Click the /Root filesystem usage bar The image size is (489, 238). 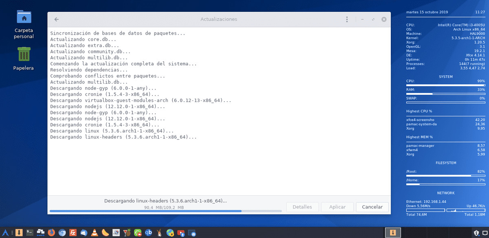click(x=445, y=176)
